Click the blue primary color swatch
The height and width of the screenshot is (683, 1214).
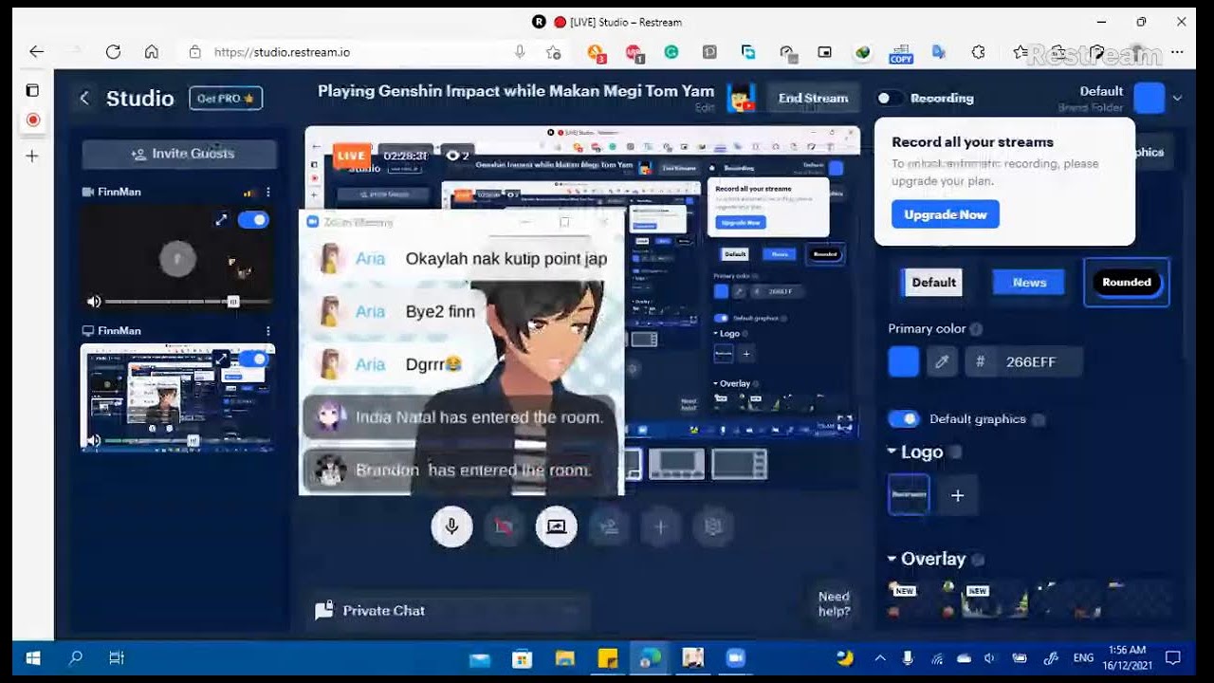pyautogui.click(x=904, y=361)
